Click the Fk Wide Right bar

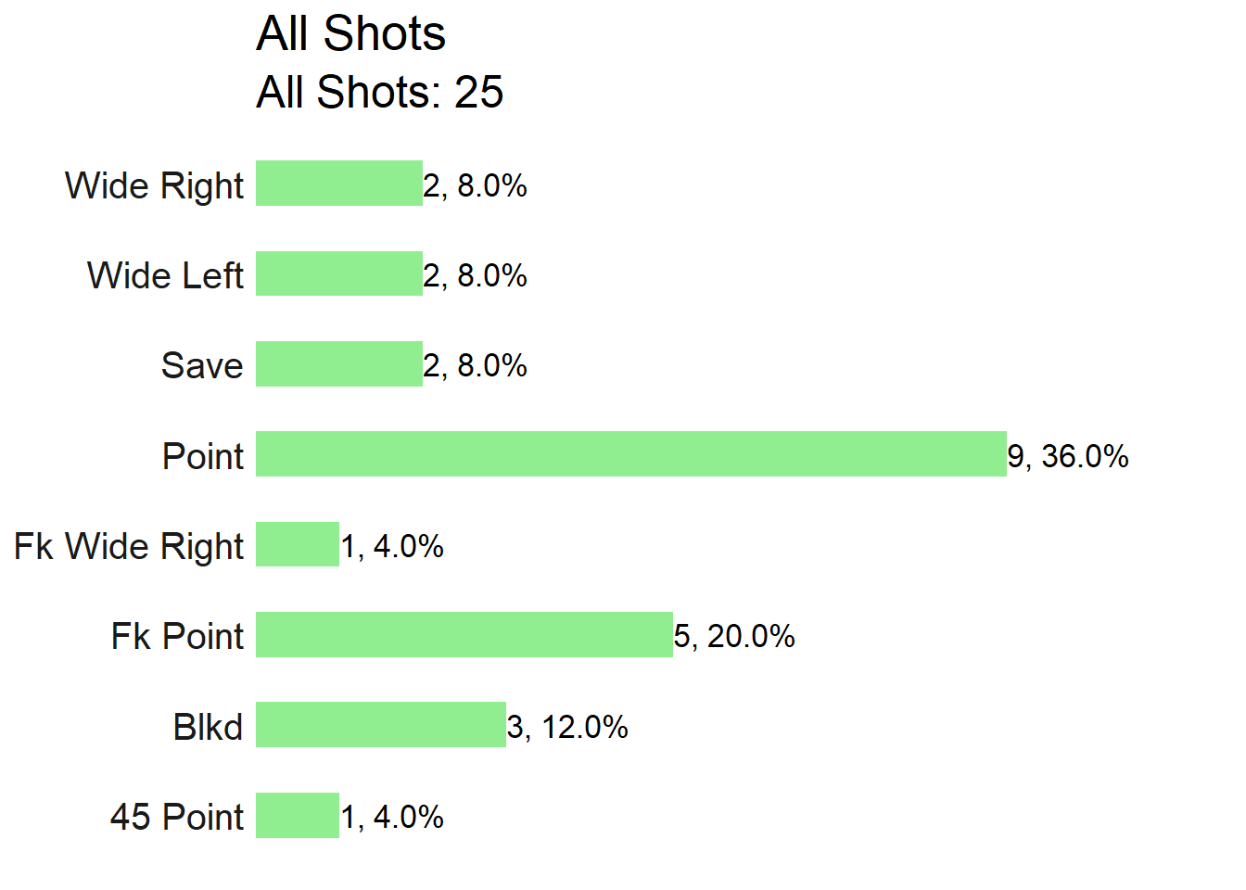tap(298, 544)
